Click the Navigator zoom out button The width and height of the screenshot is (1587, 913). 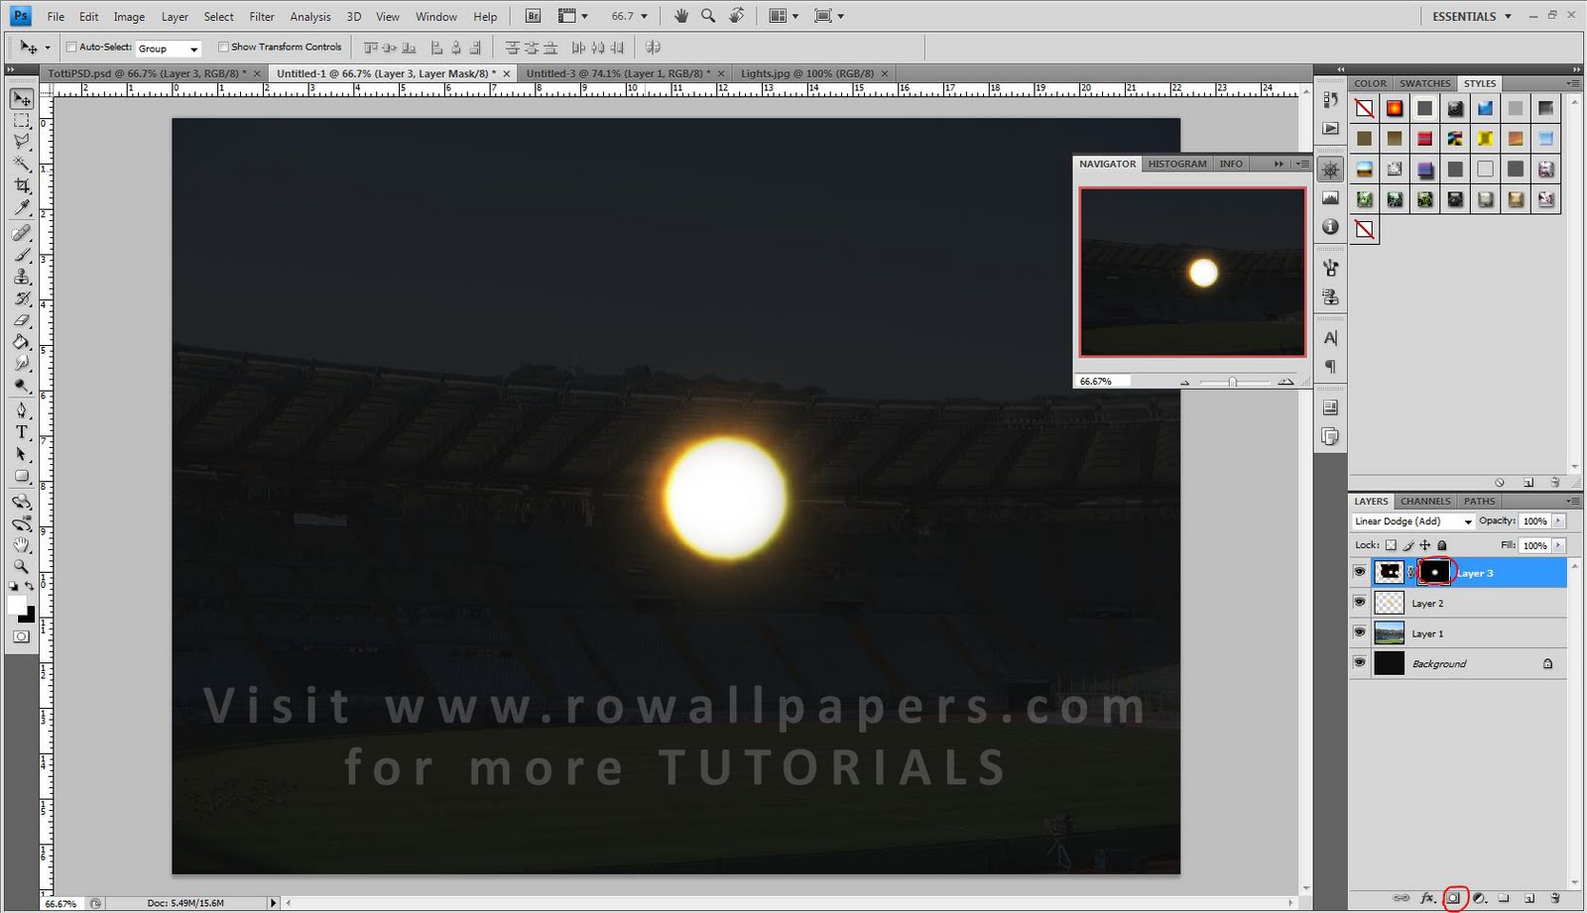pos(1185,382)
